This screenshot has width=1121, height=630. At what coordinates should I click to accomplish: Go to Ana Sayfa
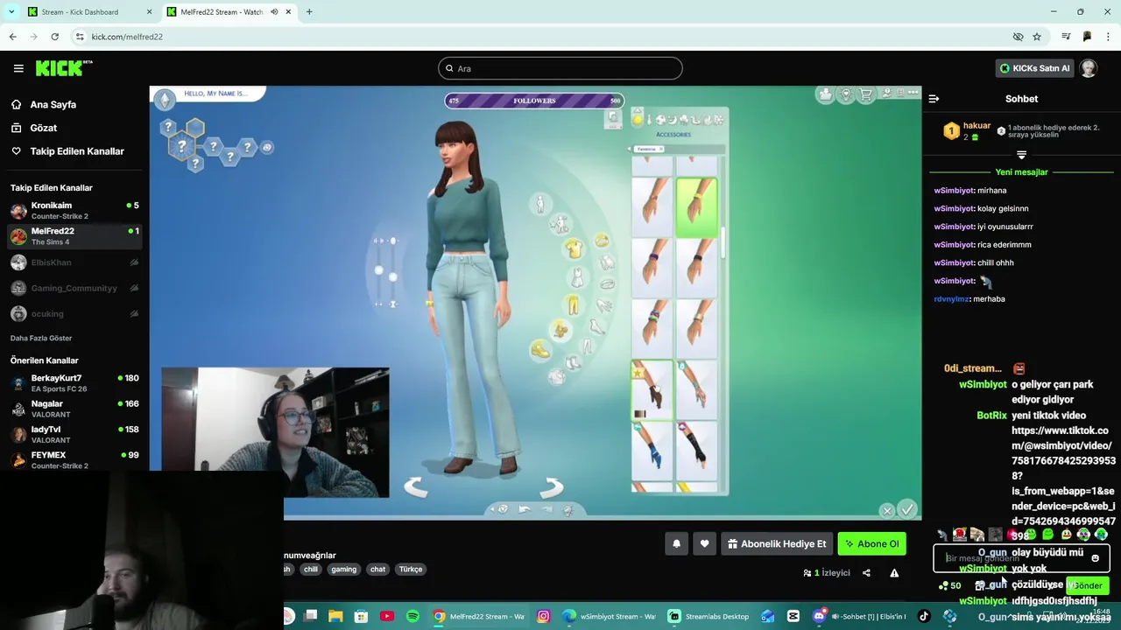click(x=53, y=104)
